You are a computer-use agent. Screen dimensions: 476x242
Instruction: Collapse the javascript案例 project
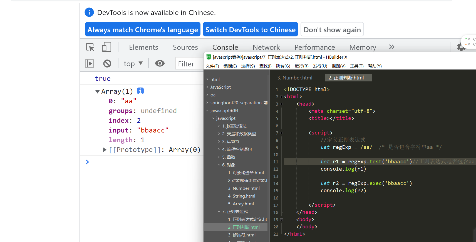(x=207, y=110)
